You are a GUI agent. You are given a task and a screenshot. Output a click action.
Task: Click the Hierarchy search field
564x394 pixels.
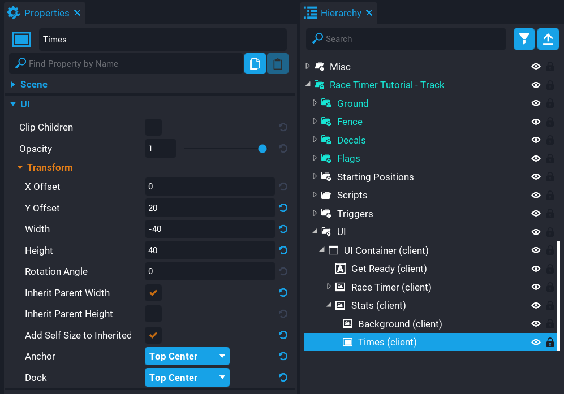pyautogui.click(x=407, y=39)
